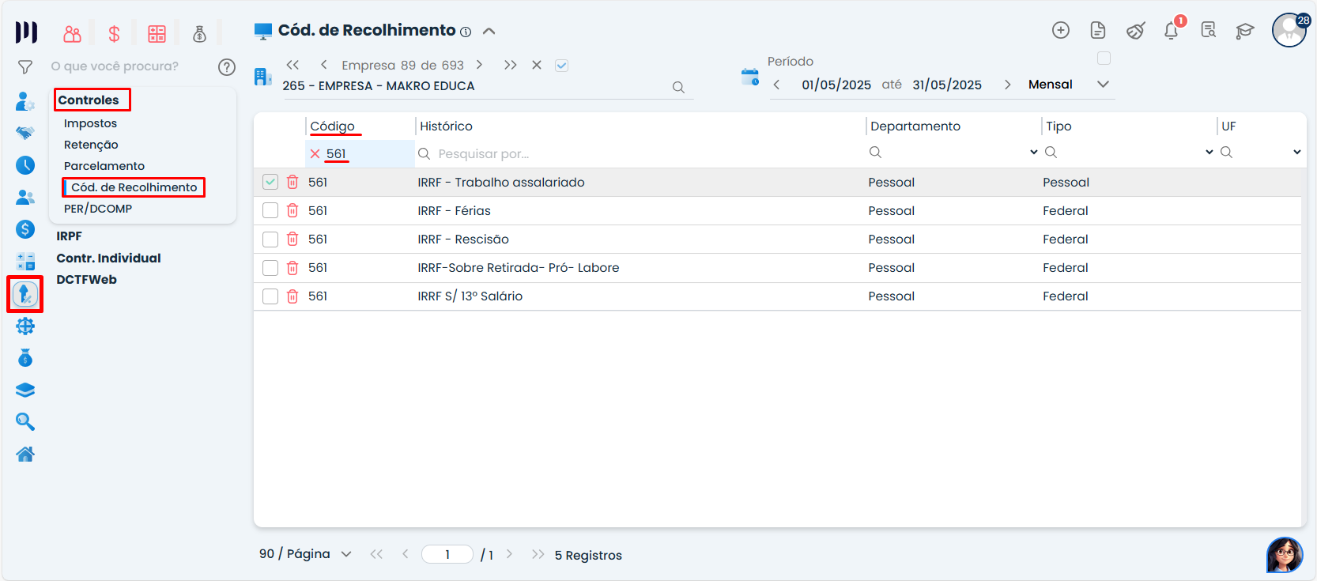
Task: Delete the IRRF - Férias row via trash icon
Action: [x=292, y=211]
